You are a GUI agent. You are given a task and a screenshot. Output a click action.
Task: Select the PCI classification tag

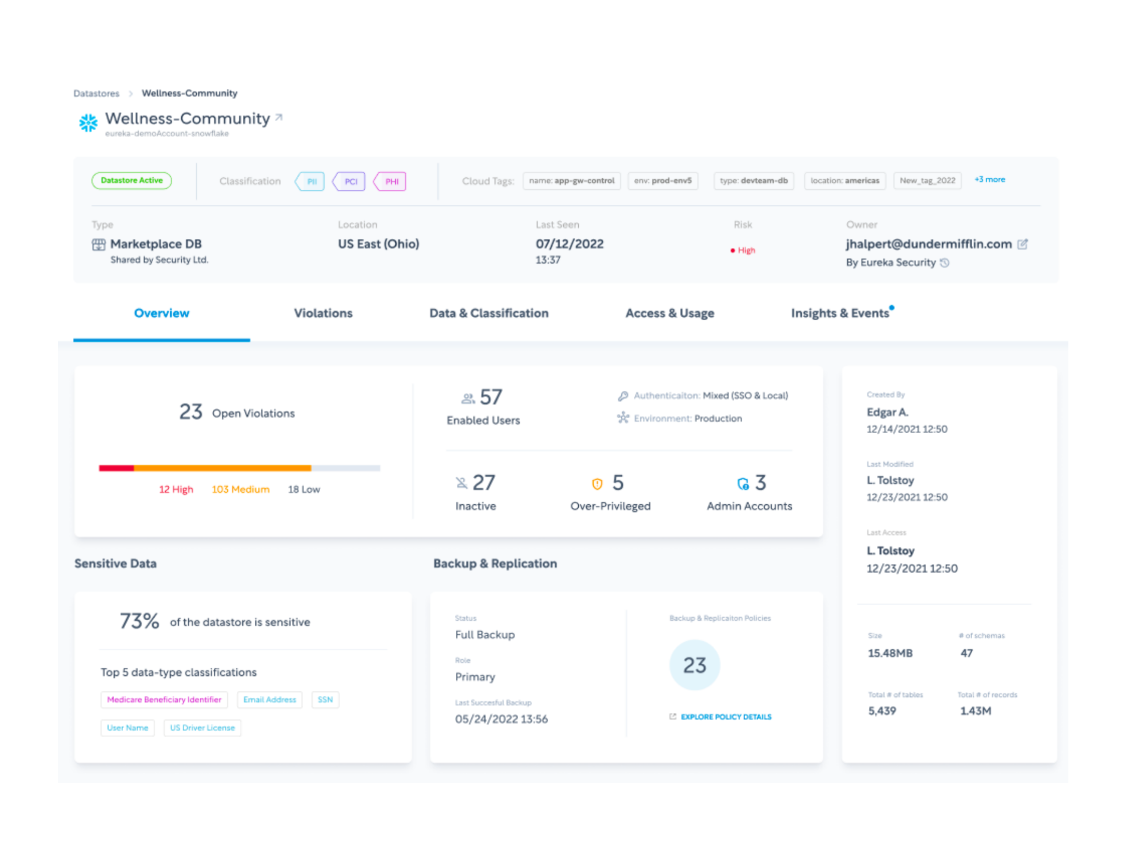(350, 182)
